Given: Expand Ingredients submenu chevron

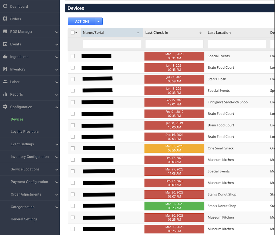Looking at the screenshot, I should coord(57,57).
